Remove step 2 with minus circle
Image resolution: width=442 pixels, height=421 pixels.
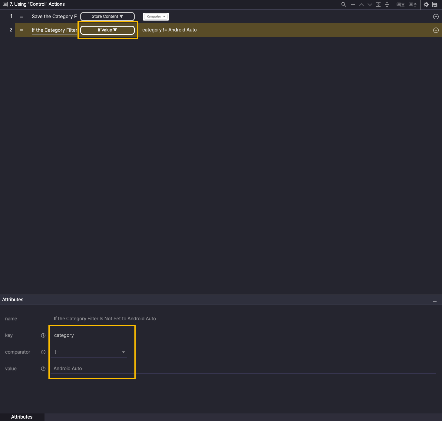pyautogui.click(x=436, y=30)
